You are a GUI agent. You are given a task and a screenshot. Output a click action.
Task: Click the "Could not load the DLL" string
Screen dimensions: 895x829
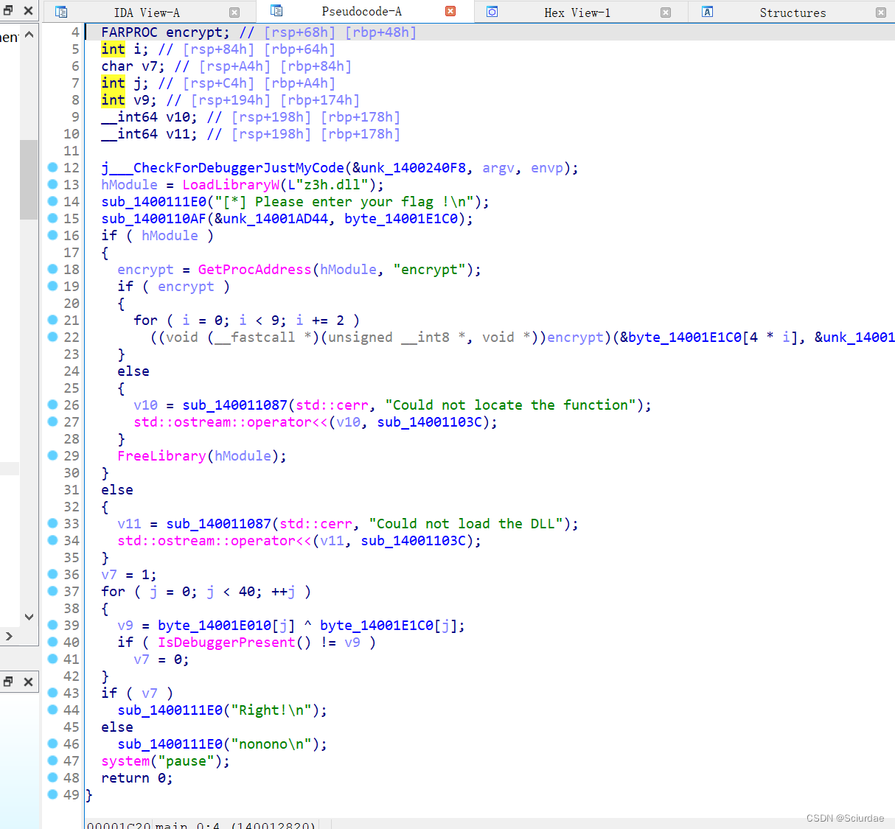(x=466, y=524)
